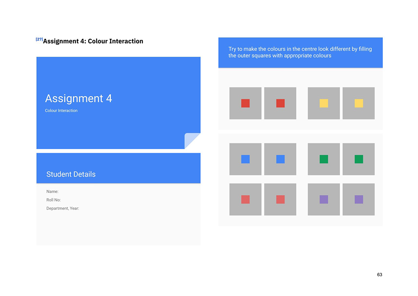
Task: Click the 'Name:' field label
Action: coord(52,191)
